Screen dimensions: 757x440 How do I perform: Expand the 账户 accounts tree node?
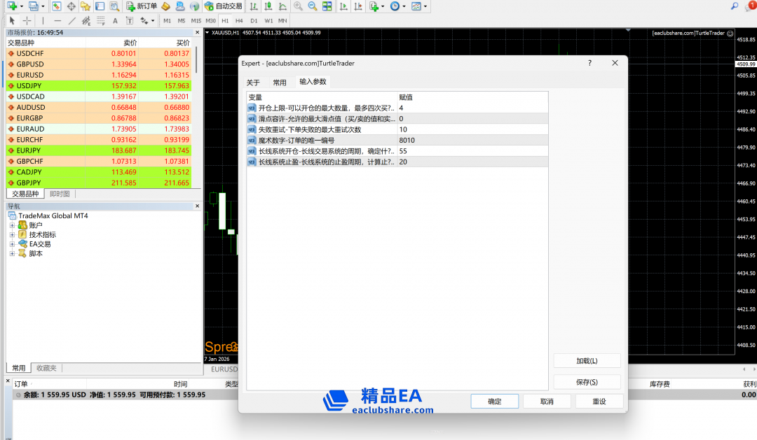click(x=12, y=225)
